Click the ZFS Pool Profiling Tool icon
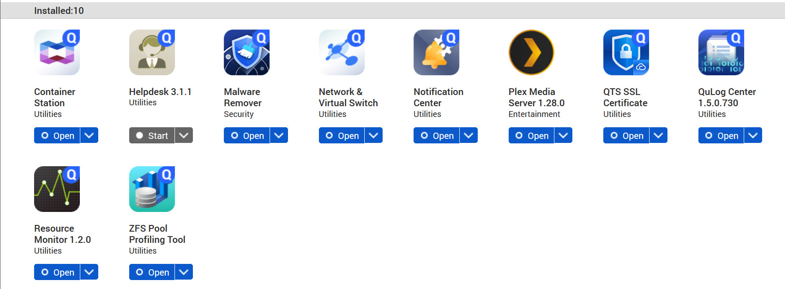 (x=152, y=189)
